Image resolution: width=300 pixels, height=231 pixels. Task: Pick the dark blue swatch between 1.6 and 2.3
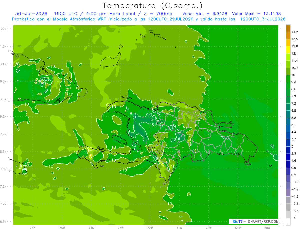[x=288, y=157]
